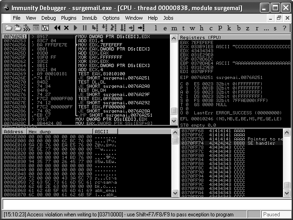Click the command input bar above status
The height and width of the screenshot is (220, 293).
tap(146, 204)
